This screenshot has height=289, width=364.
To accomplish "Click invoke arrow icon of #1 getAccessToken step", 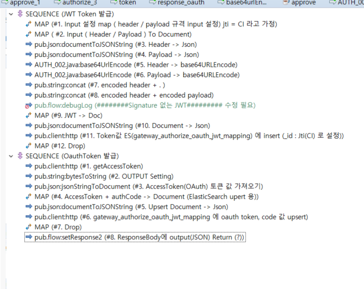I will tap(29, 166).
